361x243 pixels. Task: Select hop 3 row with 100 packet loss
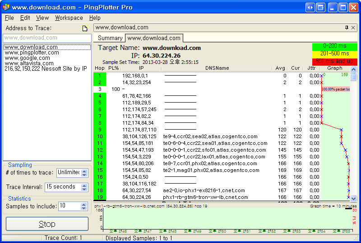click(207, 89)
